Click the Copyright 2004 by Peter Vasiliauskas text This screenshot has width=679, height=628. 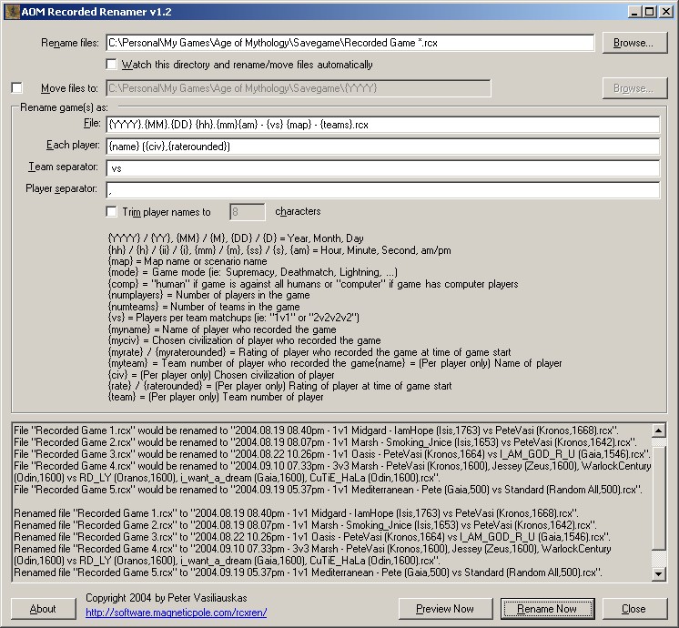point(167,598)
